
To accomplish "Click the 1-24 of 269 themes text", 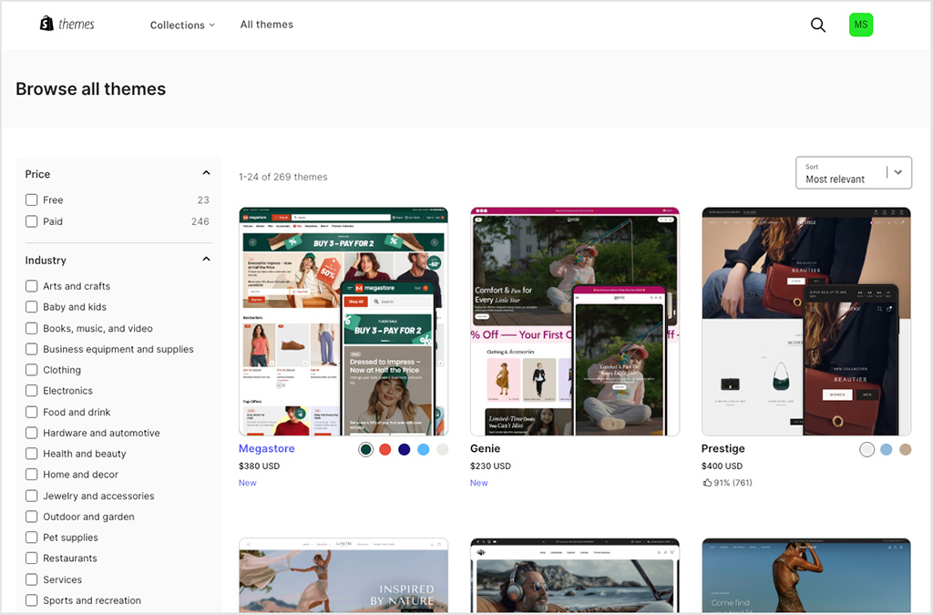I will pos(283,178).
